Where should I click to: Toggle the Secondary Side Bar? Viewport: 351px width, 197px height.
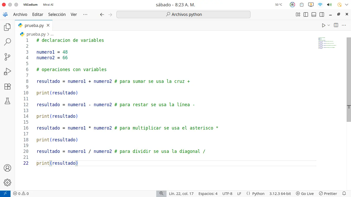tap(322, 15)
